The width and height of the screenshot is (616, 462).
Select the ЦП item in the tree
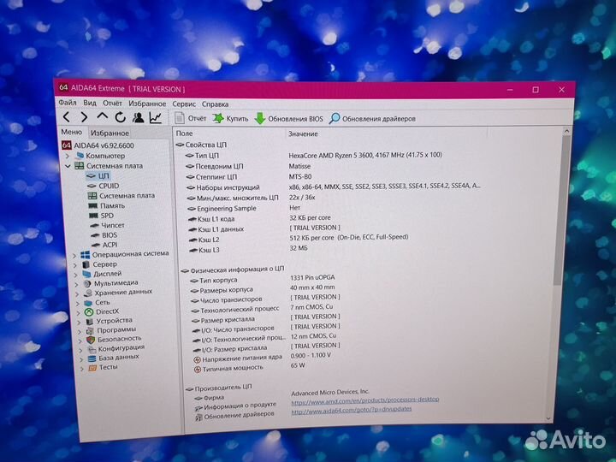click(98, 176)
